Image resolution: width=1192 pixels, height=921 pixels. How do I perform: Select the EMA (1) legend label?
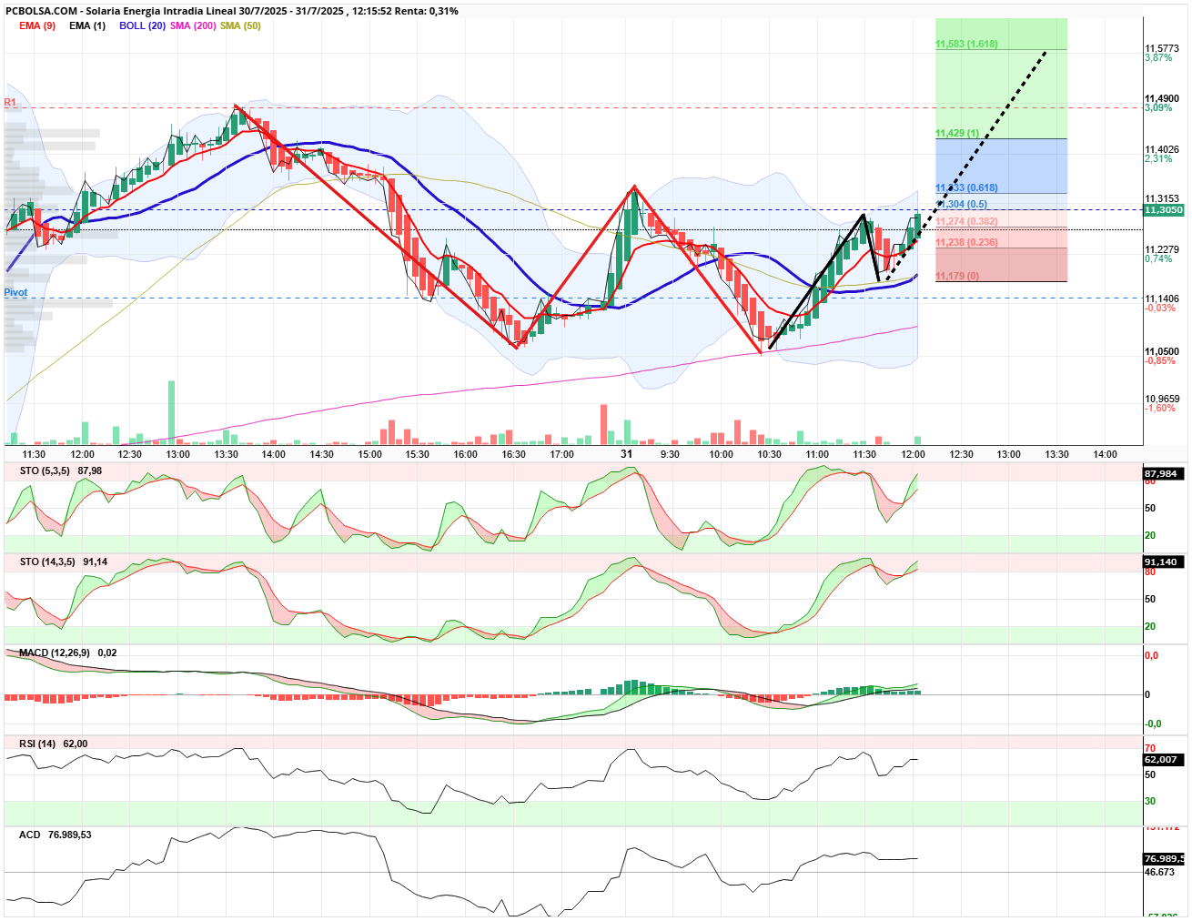(87, 25)
